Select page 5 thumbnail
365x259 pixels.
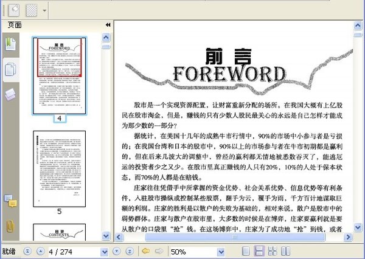(x=60, y=168)
